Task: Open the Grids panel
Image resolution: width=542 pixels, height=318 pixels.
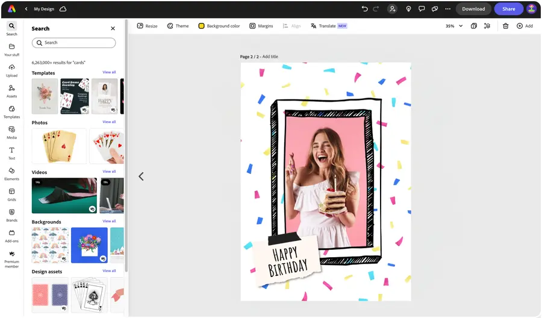Action: coord(12,195)
